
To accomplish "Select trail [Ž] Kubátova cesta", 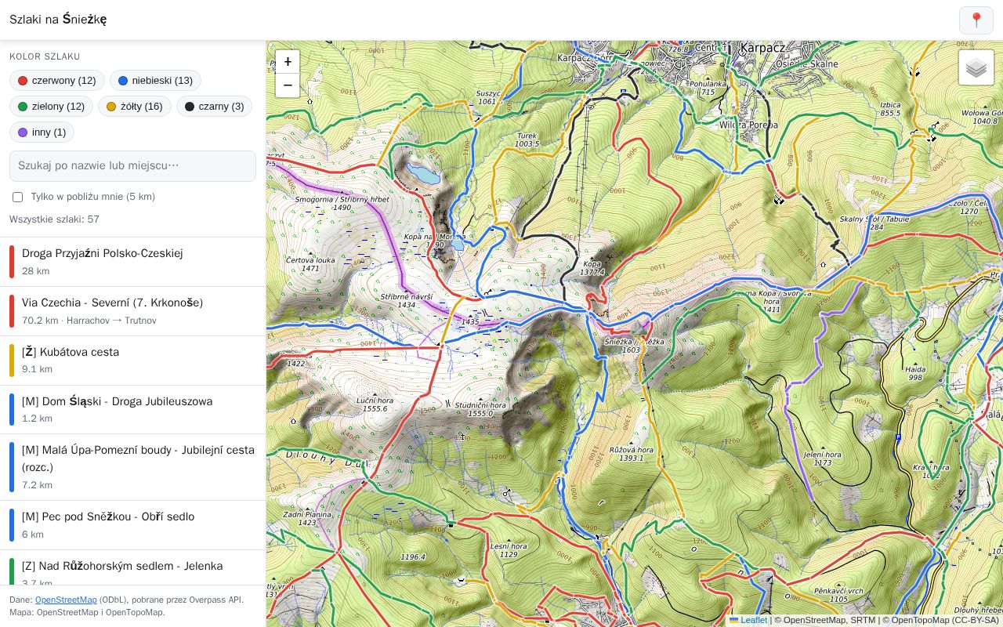I will 133,361.
